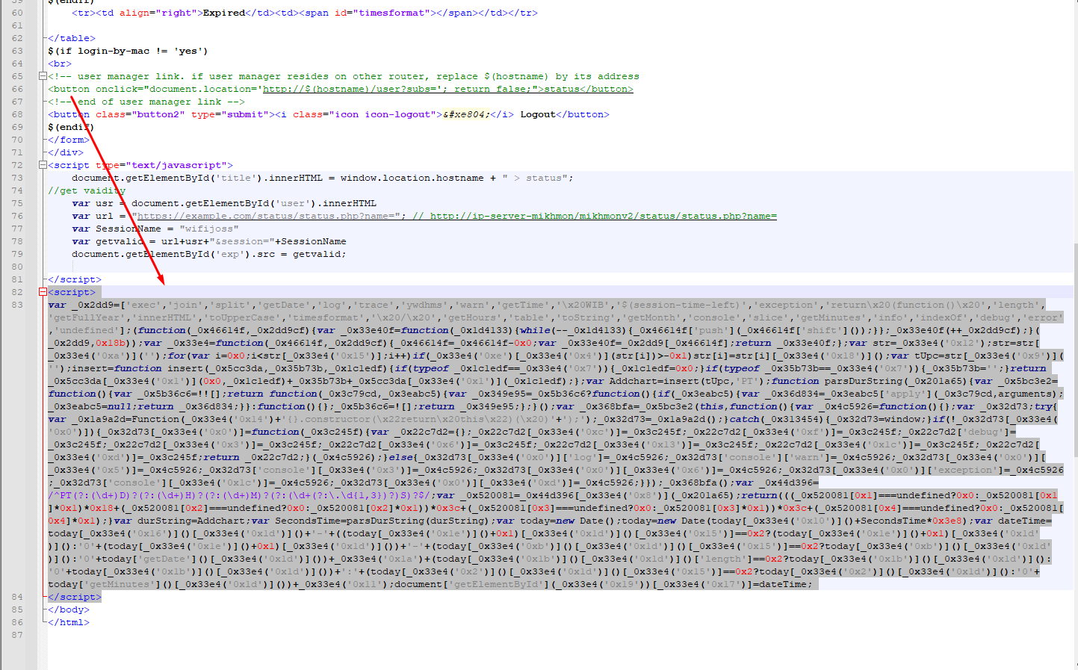Click the Logout text in button2 line
1078x670 pixels.
538,114
